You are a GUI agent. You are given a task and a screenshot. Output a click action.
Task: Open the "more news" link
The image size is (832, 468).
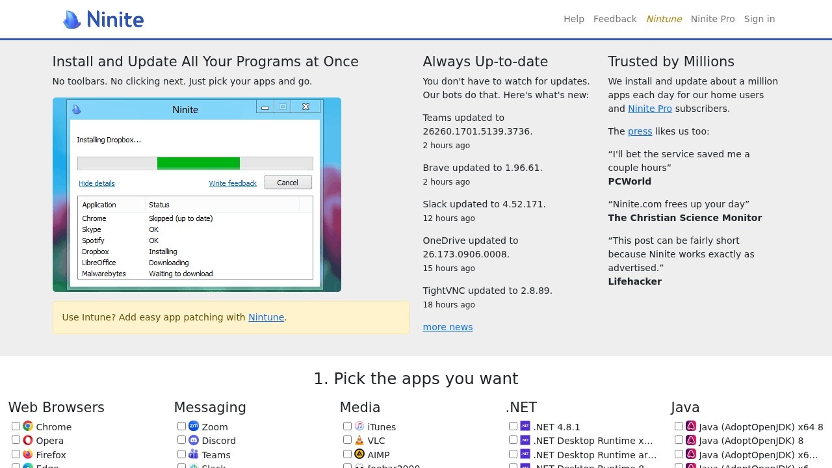(x=448, y=327)
